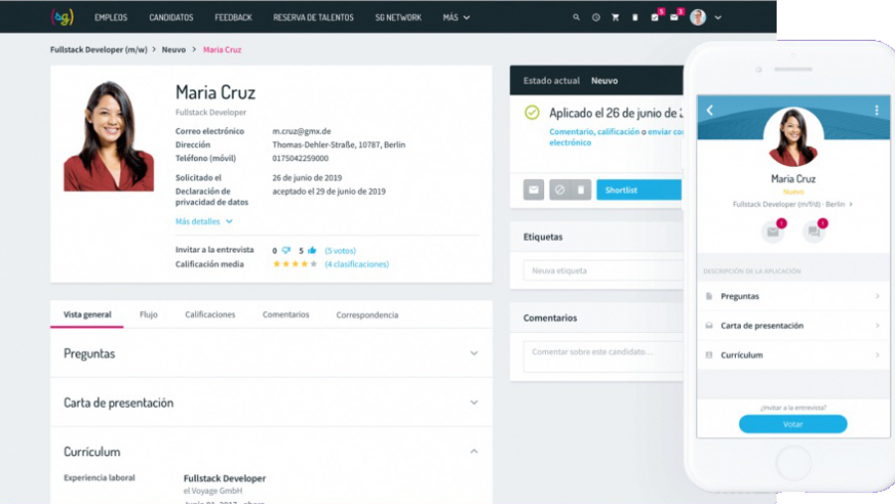
Task: Collapse the Currículum section chevron
Action: click(x=473, y=451)
